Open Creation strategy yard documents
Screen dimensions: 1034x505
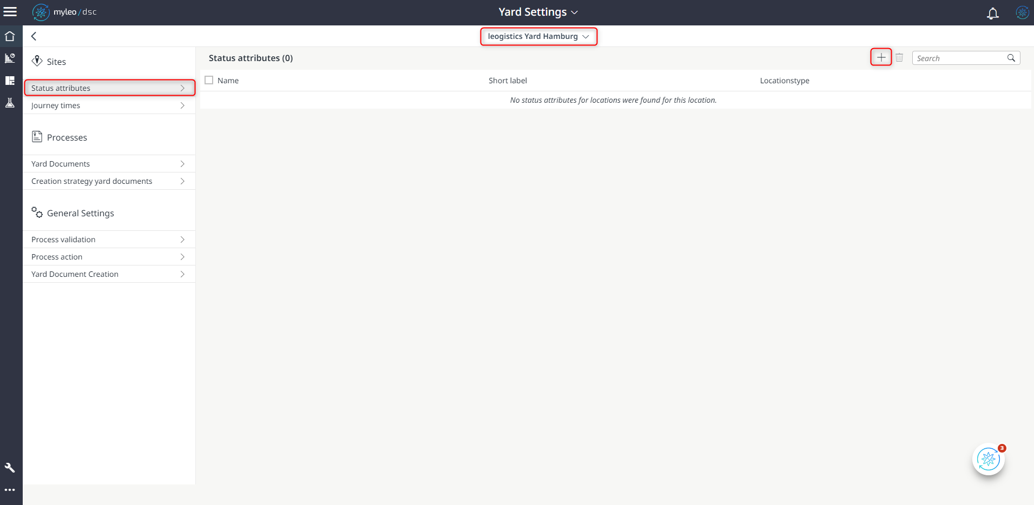point(109,181)
